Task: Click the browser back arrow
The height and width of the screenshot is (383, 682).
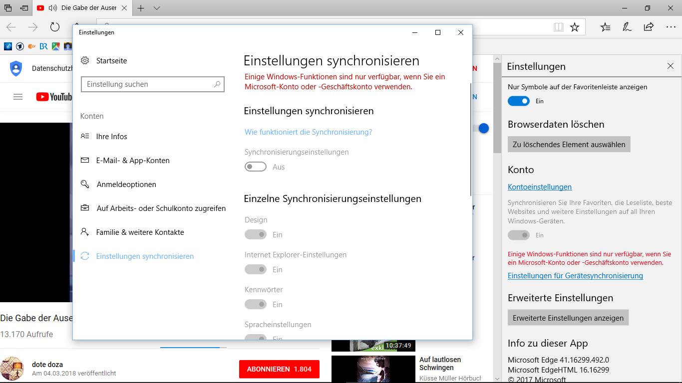Action: pyautogui.click(x=11, y=27)
